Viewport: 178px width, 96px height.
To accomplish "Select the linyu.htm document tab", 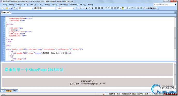I will coord(5,12).
